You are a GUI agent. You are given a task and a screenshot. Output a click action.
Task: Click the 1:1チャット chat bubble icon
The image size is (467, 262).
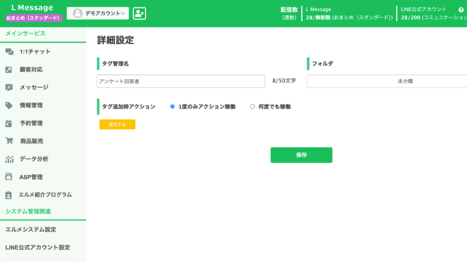9,52
